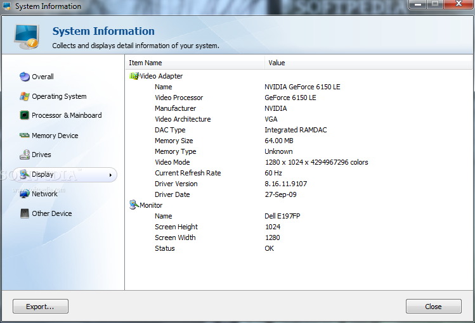The width and height of the screenshot is (475, 323).
Task: Select the Network section label
Action: pos(44,194)
